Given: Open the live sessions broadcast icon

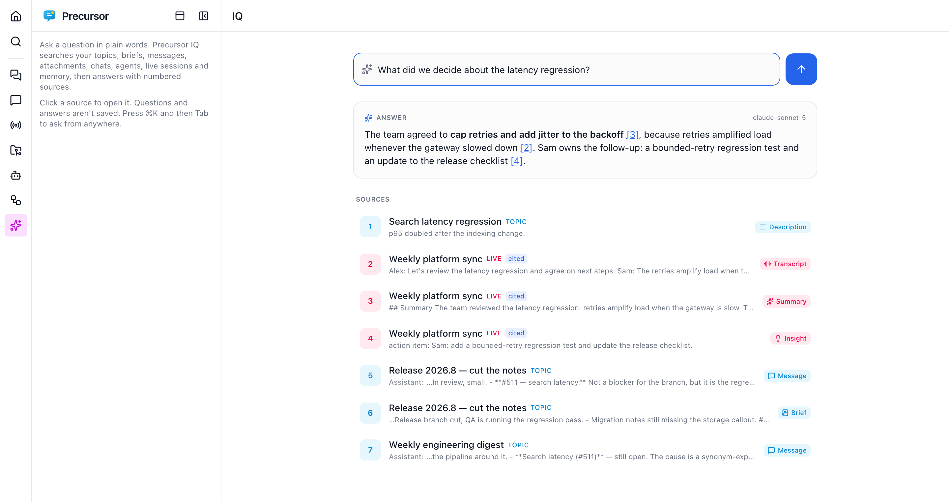Looking at the screenshot, I should pyautogui.click(x=15, y=125).
